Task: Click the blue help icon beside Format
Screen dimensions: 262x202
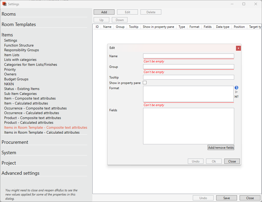Action: coord(236,88)
